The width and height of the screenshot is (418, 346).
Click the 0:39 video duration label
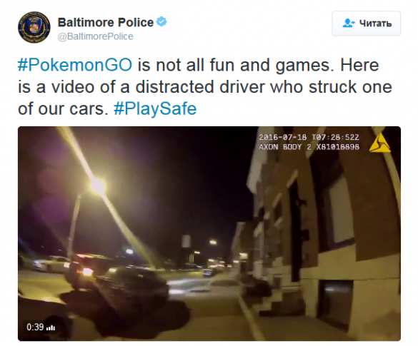pos(35,327)
